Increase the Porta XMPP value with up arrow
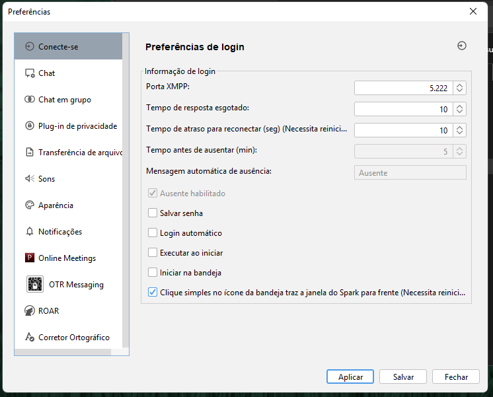493x397 pixels. pyautogui.click(x=459, y=85)
